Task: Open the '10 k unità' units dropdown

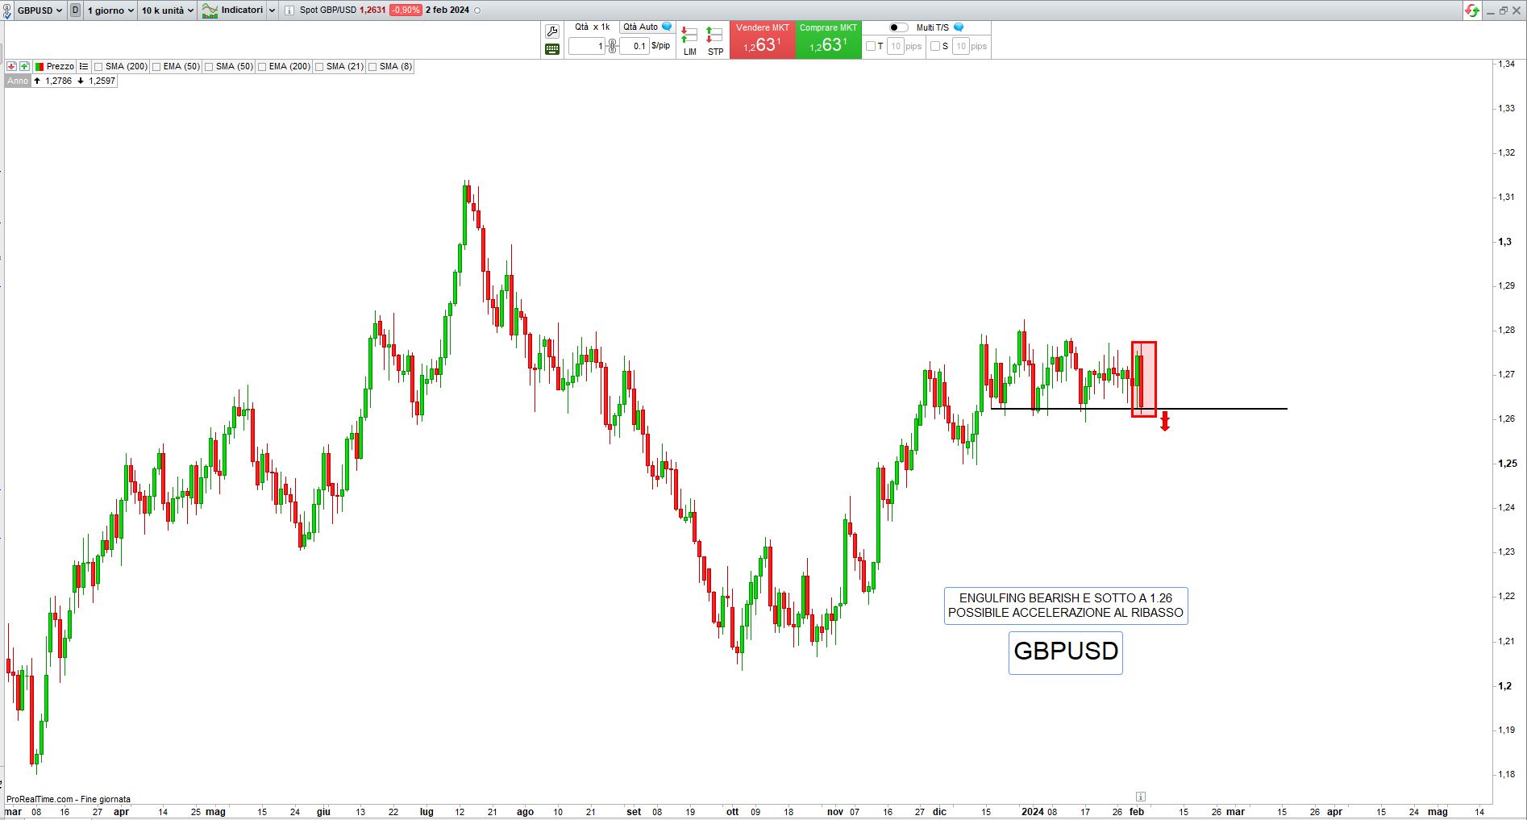Action: 168,10
